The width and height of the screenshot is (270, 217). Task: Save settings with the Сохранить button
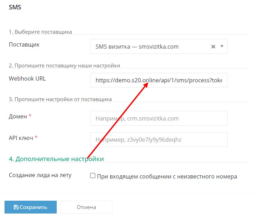click(x=31, y=207)
